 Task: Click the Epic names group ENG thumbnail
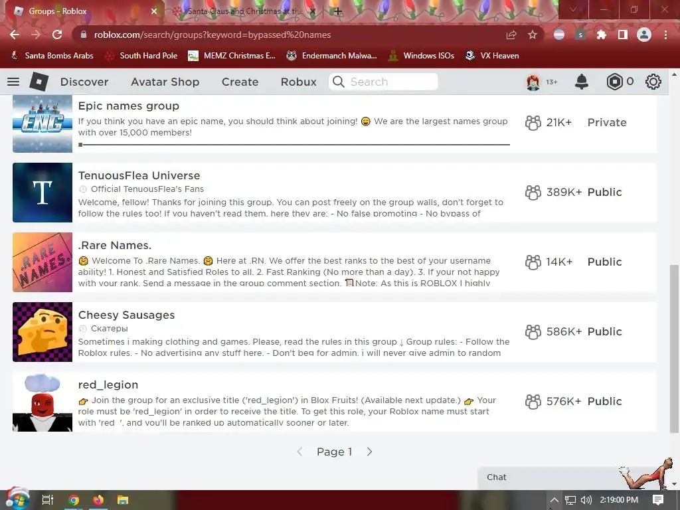tap(42, 124)
